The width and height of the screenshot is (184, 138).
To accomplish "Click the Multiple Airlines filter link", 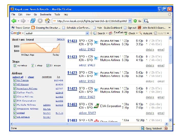I will coord(26,105).
